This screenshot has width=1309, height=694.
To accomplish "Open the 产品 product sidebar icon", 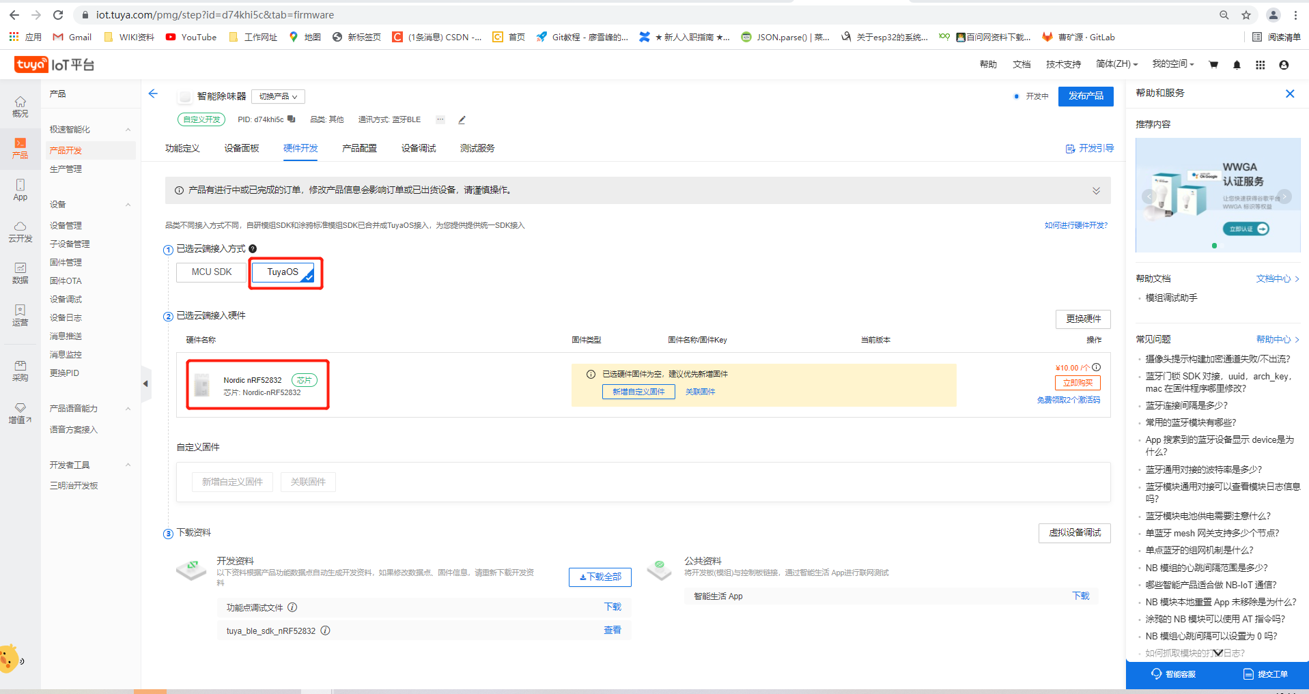I will pyautogui.click(x=20, y=148).
